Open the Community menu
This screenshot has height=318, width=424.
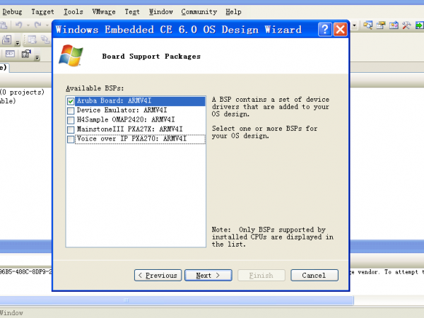tap(198, 12)
